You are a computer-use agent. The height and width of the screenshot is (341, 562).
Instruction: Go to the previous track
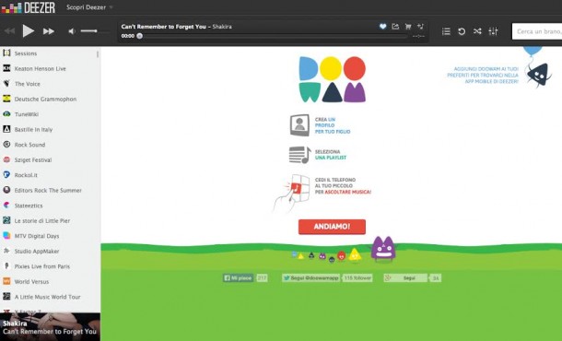click(10, 31)
